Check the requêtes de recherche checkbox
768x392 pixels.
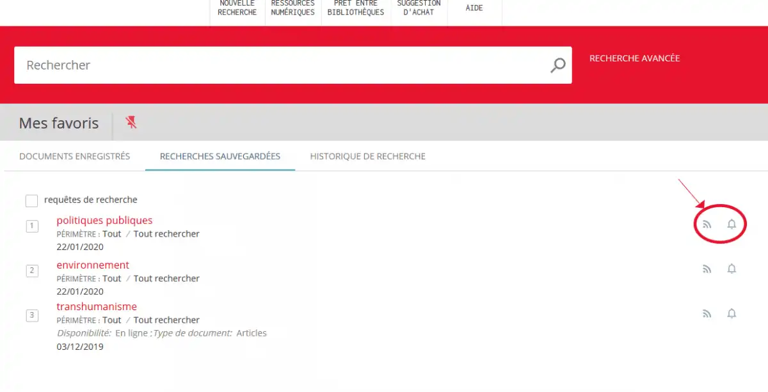click(31, 201)
